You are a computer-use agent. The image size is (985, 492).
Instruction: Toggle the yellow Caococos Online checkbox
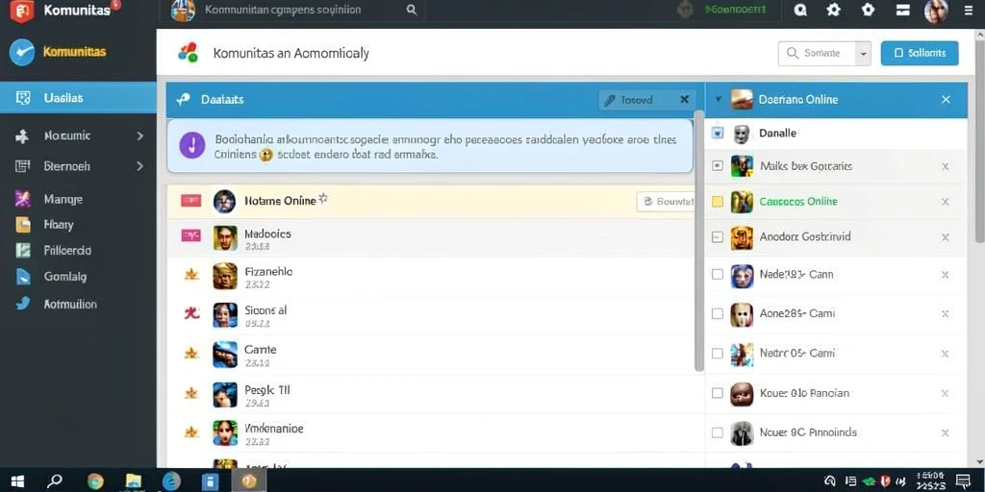pyautogui.click(x=718, y=202)
